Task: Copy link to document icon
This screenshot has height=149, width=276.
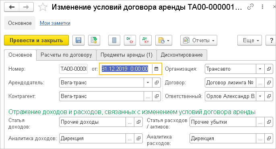Action: coord(250,7)
